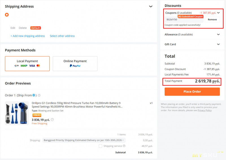This screenshot has width=226, height=160.
Task: Click the question mark icon beside Shipping service
Action: 124,146
